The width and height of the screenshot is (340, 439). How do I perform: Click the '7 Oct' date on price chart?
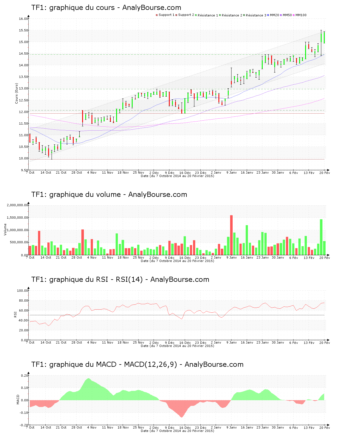coord(30,172)
